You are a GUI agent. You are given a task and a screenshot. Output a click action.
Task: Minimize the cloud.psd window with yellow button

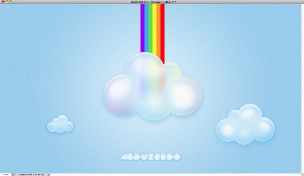tap(7, 1)
